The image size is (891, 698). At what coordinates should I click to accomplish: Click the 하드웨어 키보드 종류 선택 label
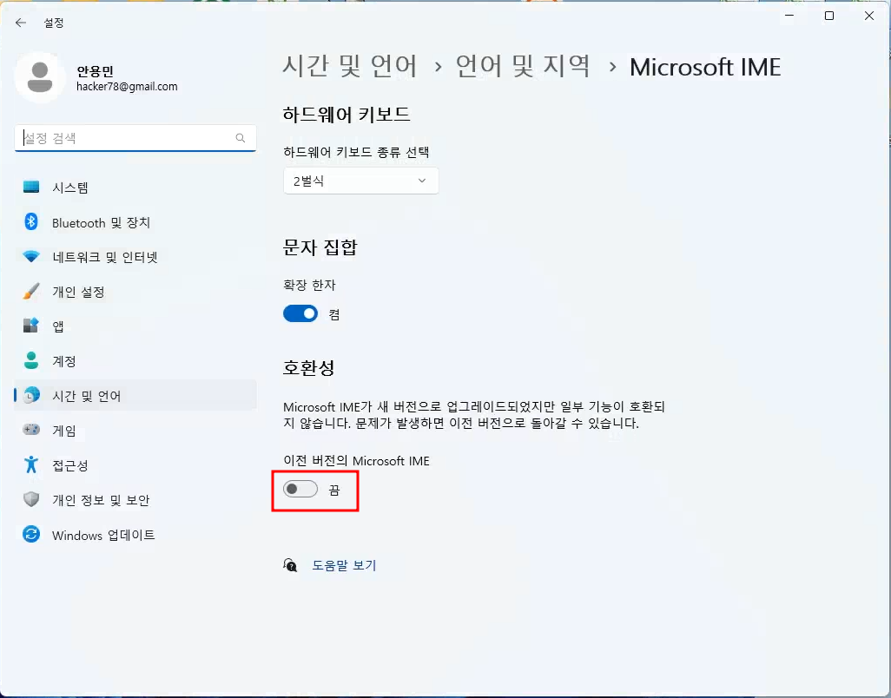point(356,152)
